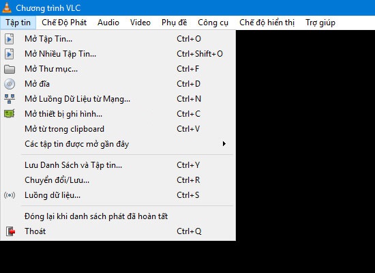This screenshot has height=273, width=375.
Task: Choose Mở Tập Tin... from the menu
Action: coord(118,39)
